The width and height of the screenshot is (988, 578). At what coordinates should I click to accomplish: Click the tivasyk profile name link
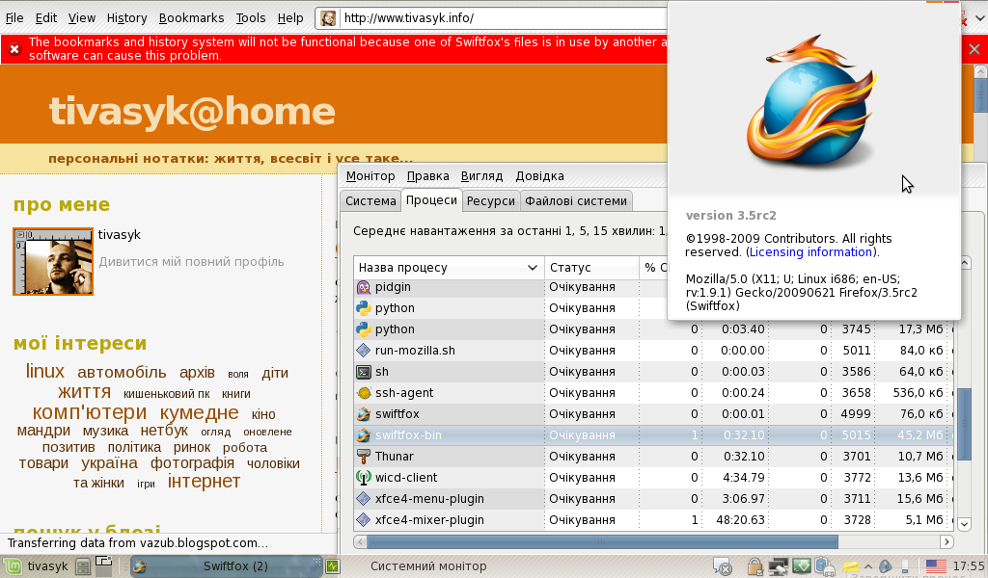(x=119, y=235)
